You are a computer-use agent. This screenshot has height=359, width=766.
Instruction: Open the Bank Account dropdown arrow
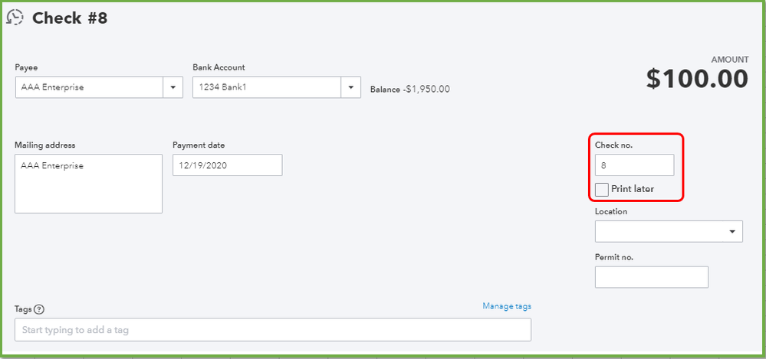pyautogui.click(x=350, y=87)
